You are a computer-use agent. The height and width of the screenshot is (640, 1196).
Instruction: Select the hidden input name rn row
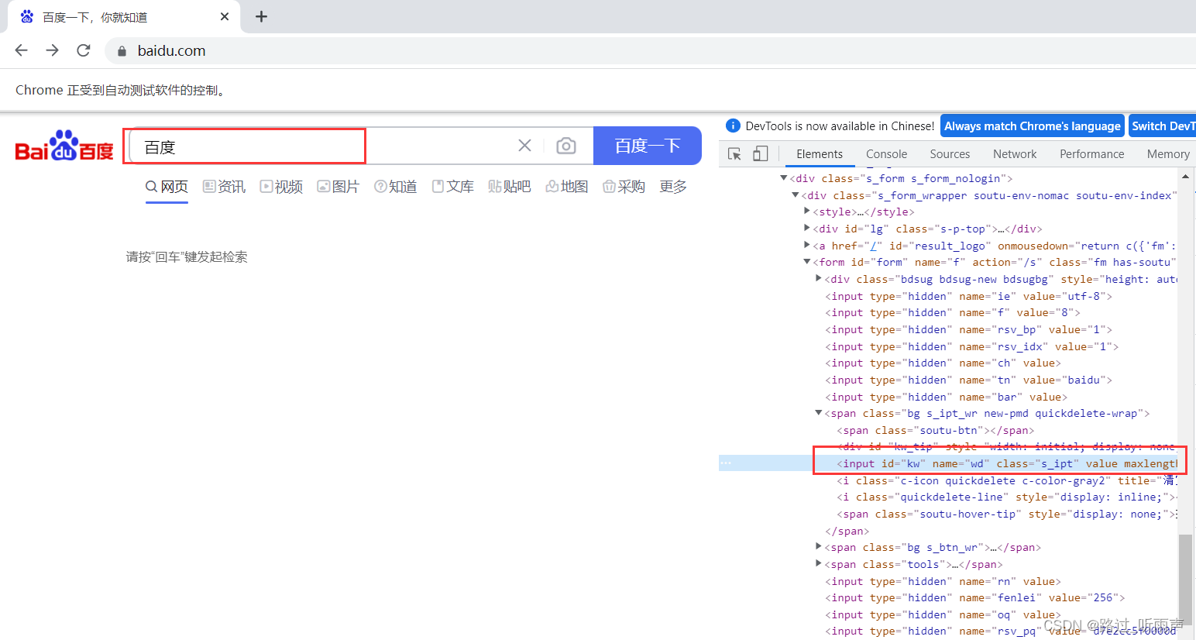pos(943,581)
